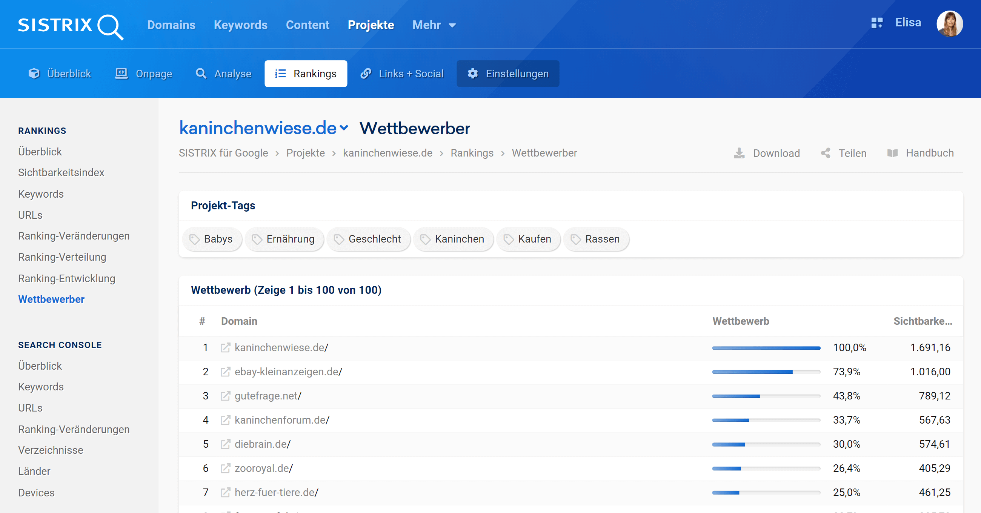Screen dimensions: 981x513
Task: Open the Einstellungen tab
Action: [x=507, y=74]
